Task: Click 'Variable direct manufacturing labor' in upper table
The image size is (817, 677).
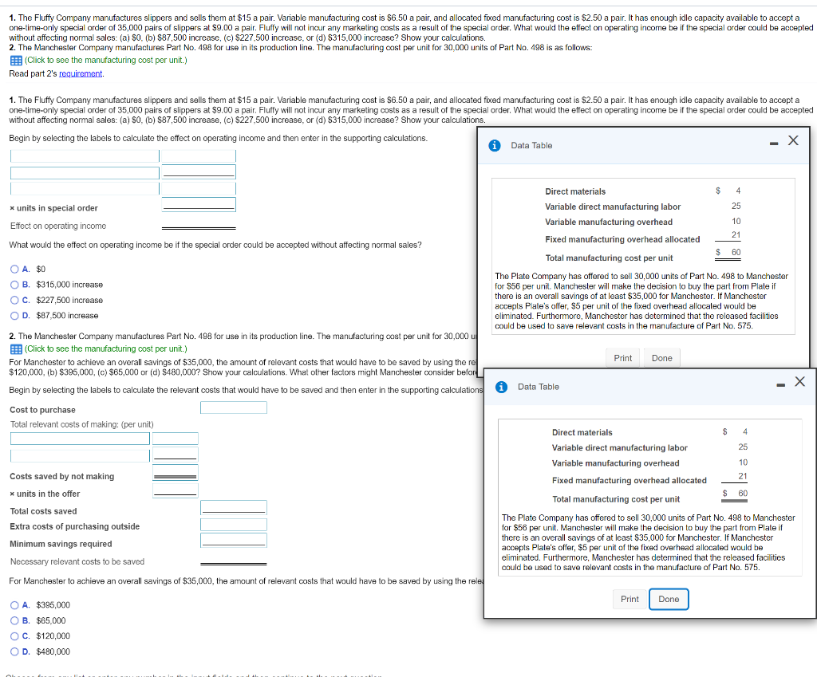Action: 613,207
